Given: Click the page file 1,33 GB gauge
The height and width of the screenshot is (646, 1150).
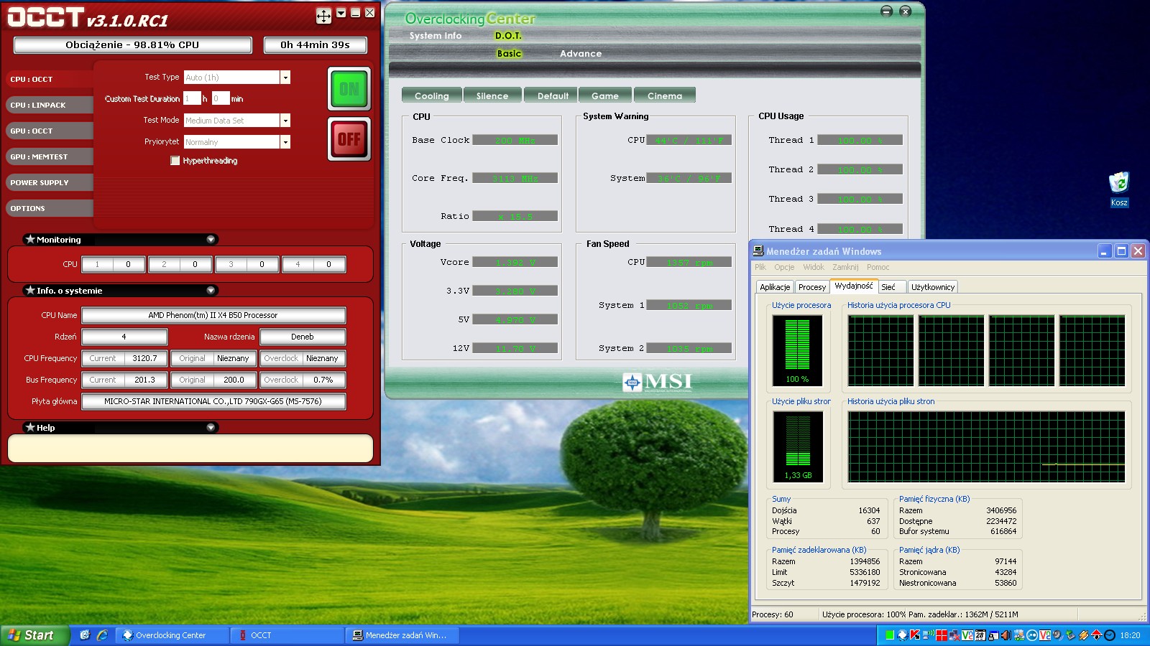Looking at the screenshot, I should click(797, 446).
